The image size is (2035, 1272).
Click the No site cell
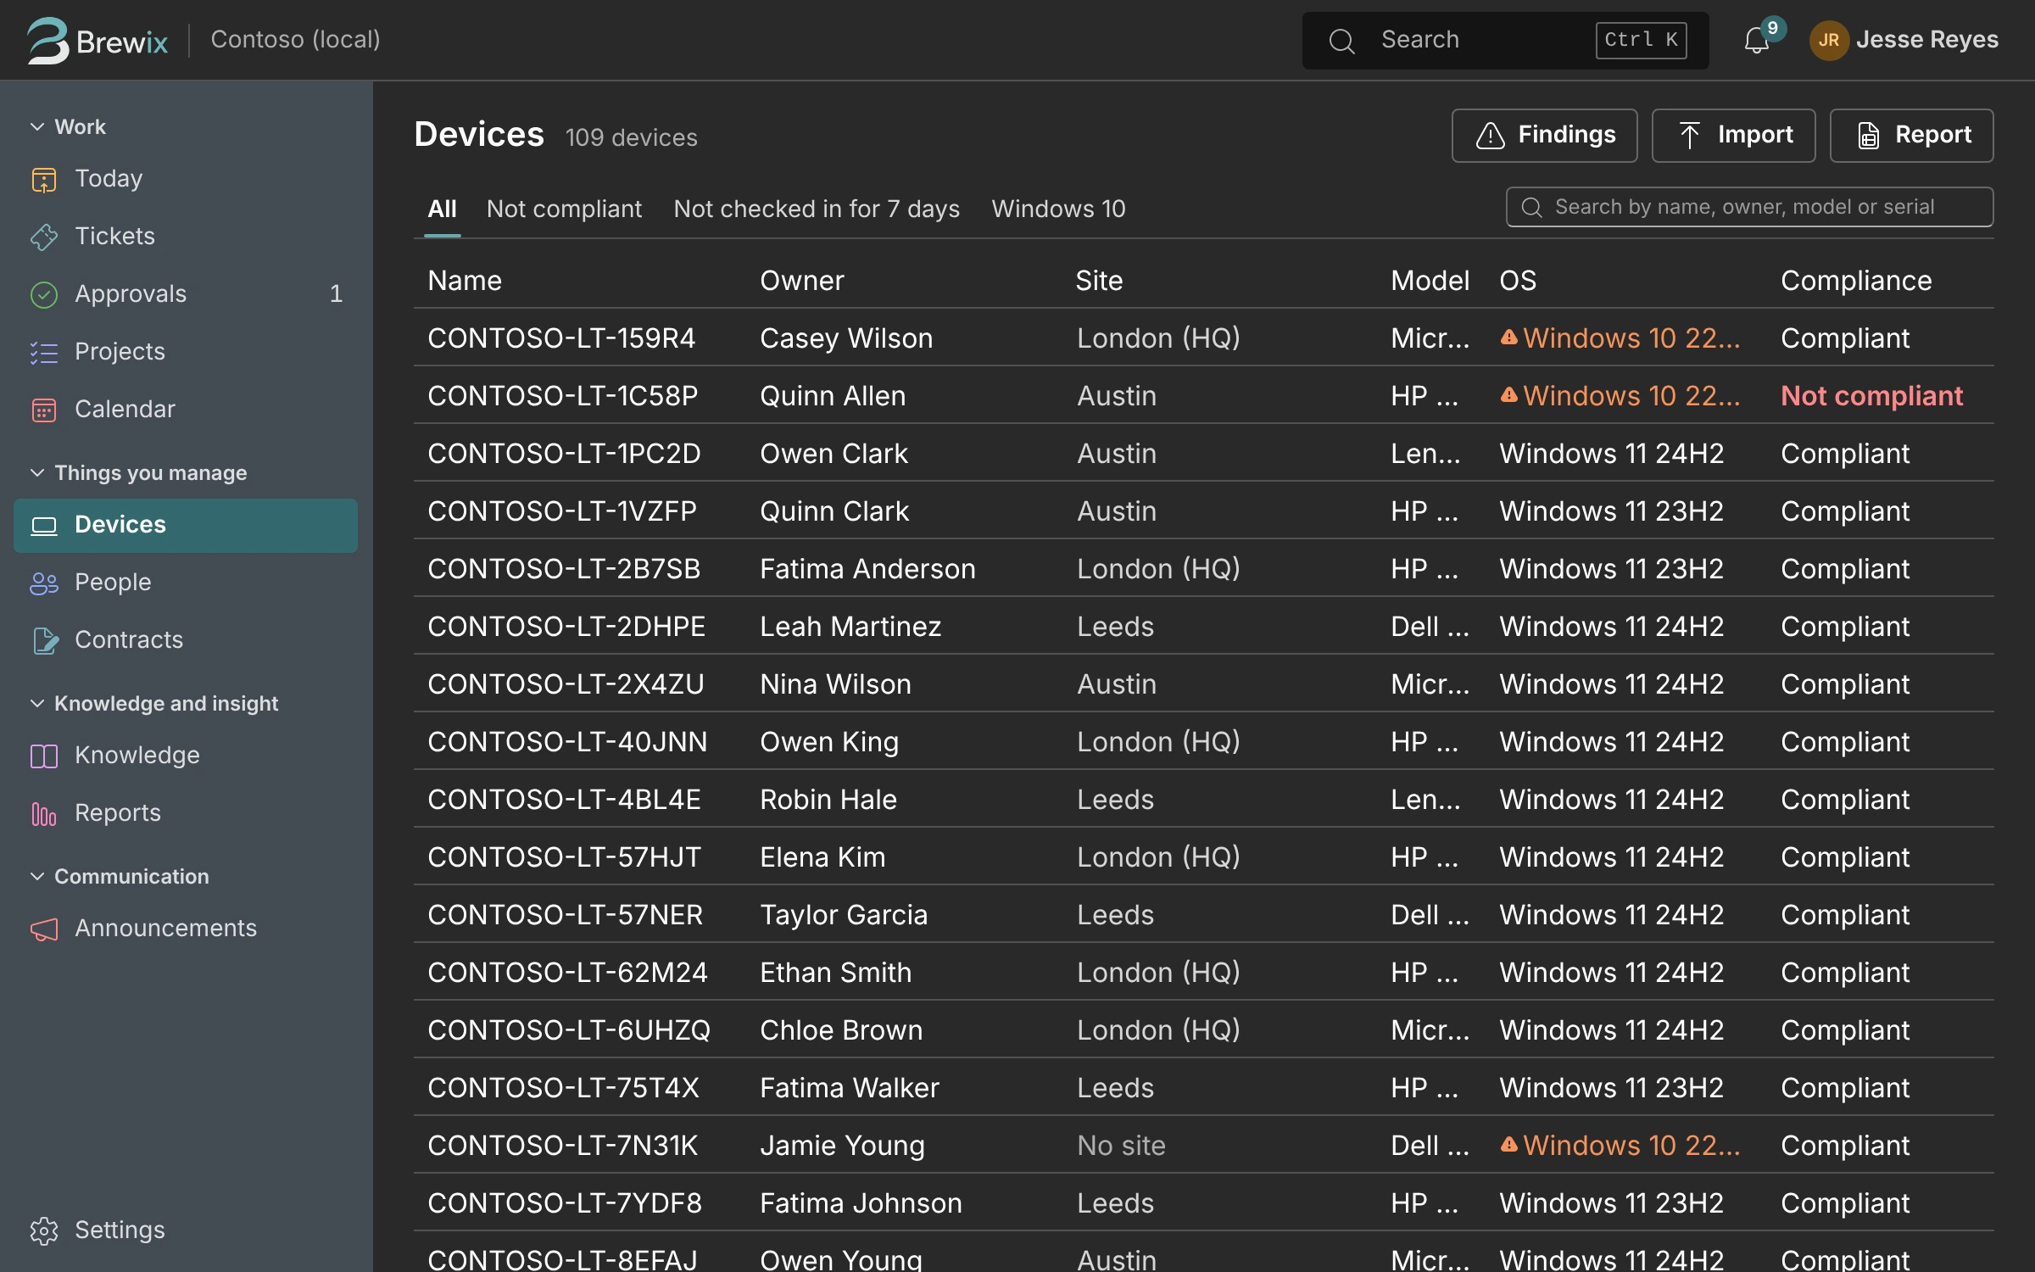pos(1121,1146)
